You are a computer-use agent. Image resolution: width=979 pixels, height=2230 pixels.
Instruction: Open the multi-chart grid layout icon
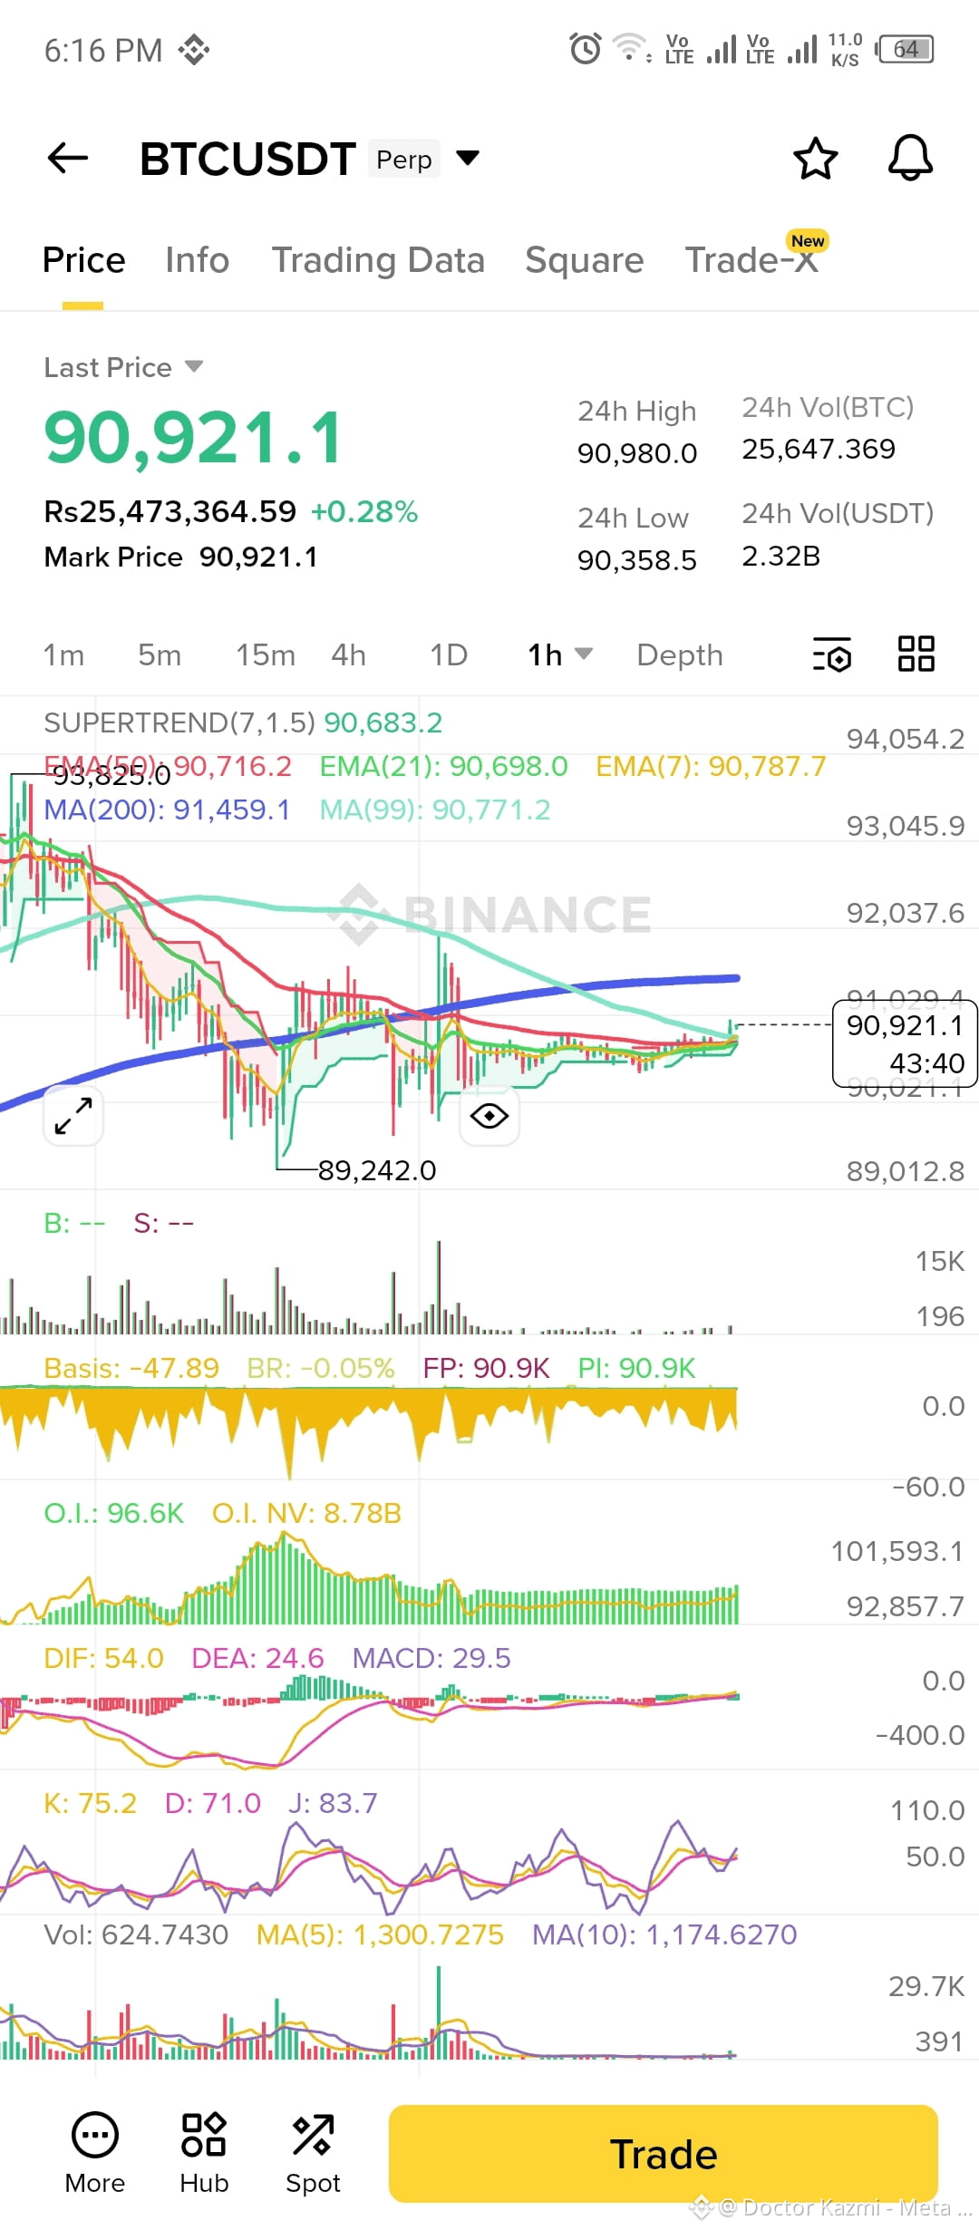[916, 654]
